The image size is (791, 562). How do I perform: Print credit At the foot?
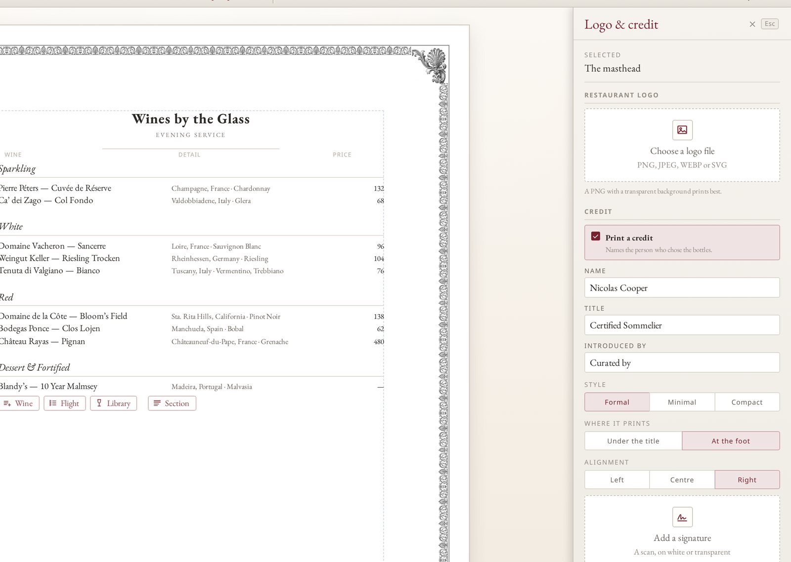tap(731, 441)
